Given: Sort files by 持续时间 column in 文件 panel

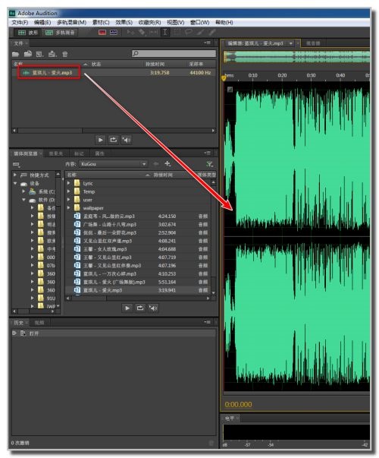Looking at the screenshot, I should click(155, 64).
